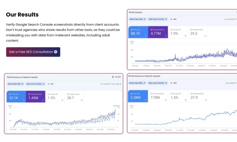Click pencil icon on Search type chip in 88.7K panel
Screen dimensions: 237x142
(144, 19)
